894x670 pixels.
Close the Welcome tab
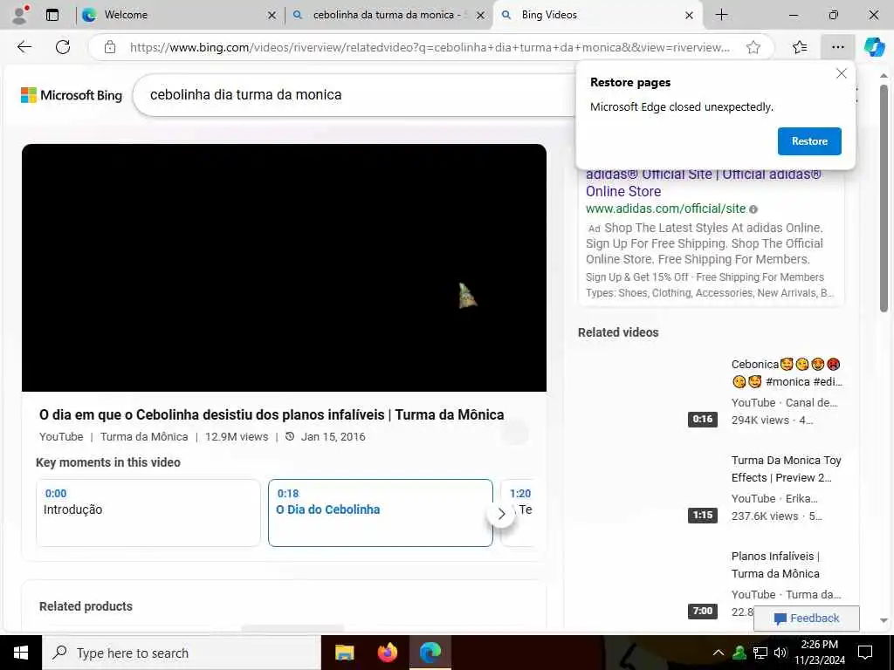(272, 16)
